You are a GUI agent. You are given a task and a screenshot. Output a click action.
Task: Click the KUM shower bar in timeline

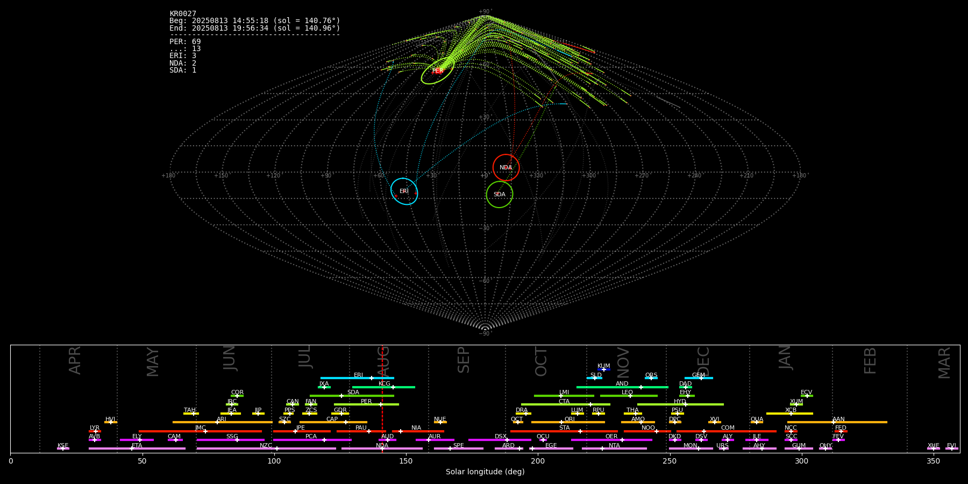click(x=604, y=369)
